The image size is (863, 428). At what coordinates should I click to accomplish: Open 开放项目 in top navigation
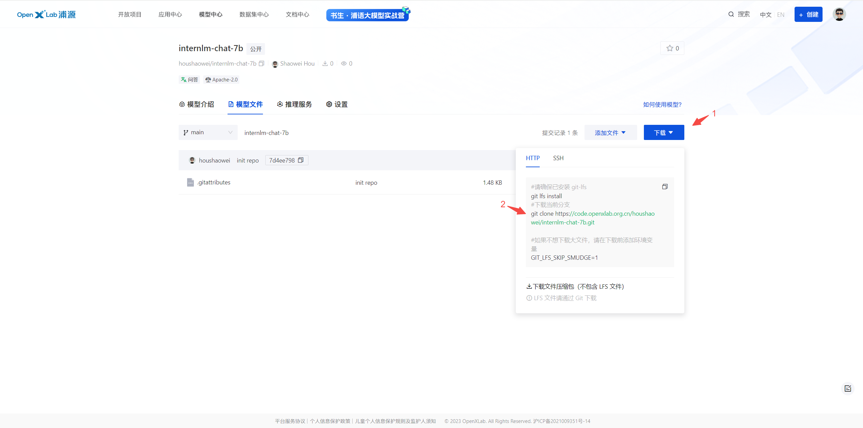[x=130, y=14]
